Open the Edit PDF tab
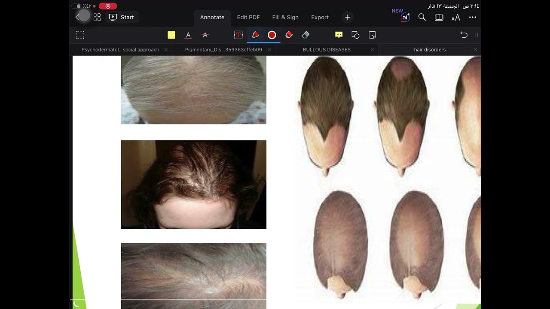The width and height of the screenshot is (550, 309). 248,17
